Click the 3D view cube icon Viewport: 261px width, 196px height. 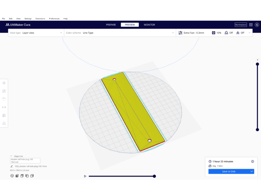tap(12, 176)
